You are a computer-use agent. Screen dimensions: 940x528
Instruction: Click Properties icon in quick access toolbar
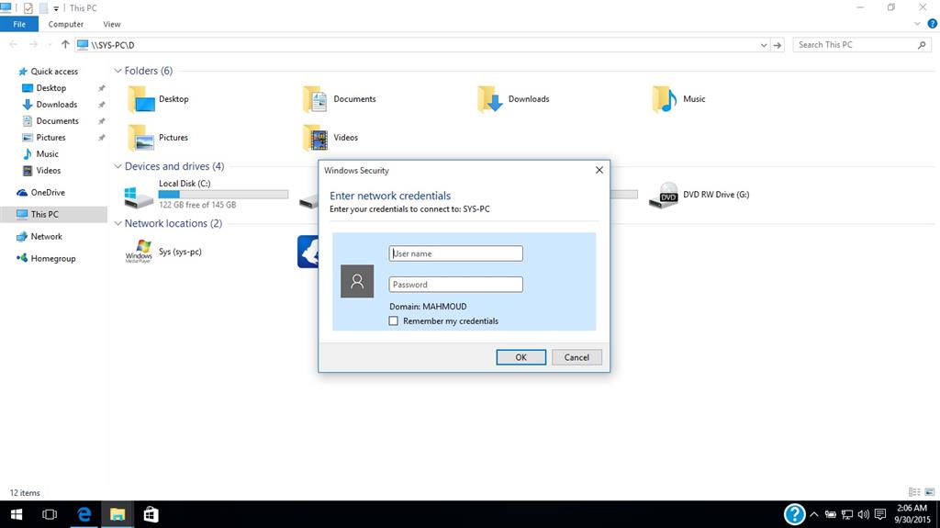(x=28, y=8)
